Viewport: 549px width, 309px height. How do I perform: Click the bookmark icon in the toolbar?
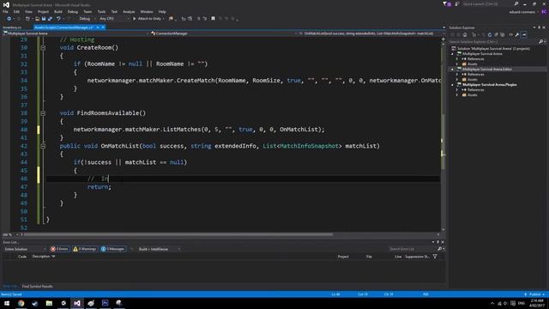[213, 19]
